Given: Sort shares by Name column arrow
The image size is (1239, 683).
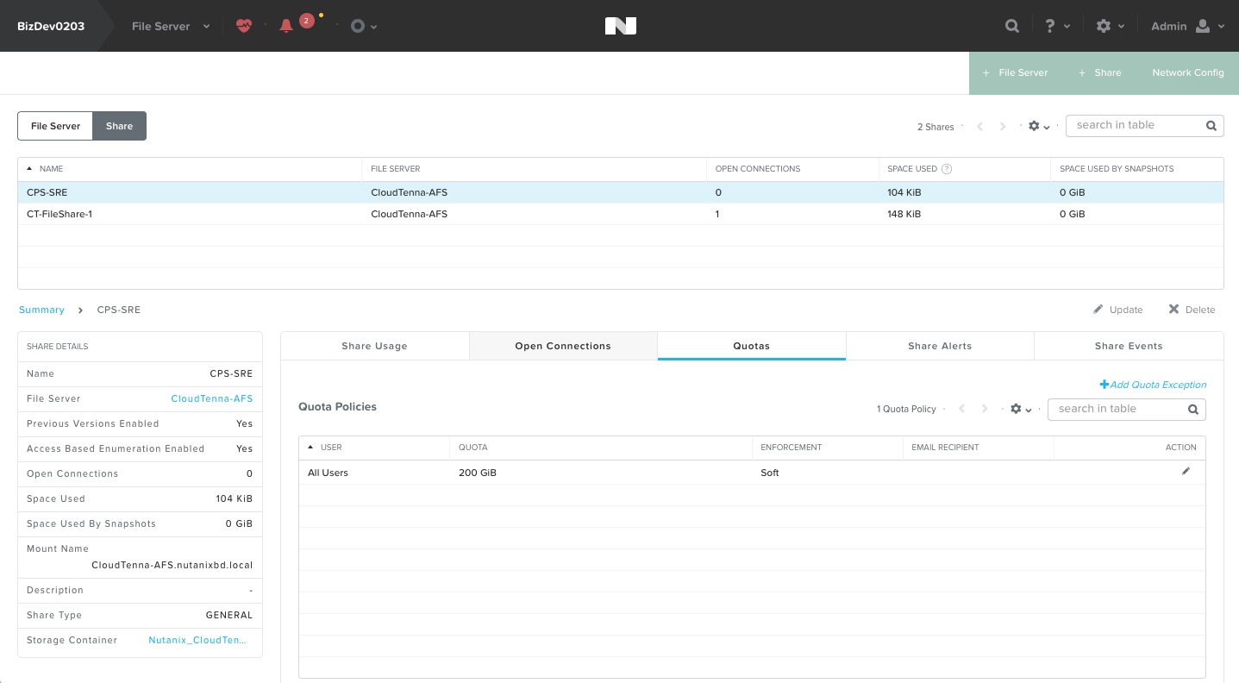Looking at the screenshot, I should click(x=30, y=169).
